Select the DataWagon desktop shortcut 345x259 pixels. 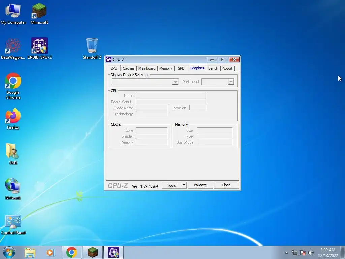click(x=13, y=49)
